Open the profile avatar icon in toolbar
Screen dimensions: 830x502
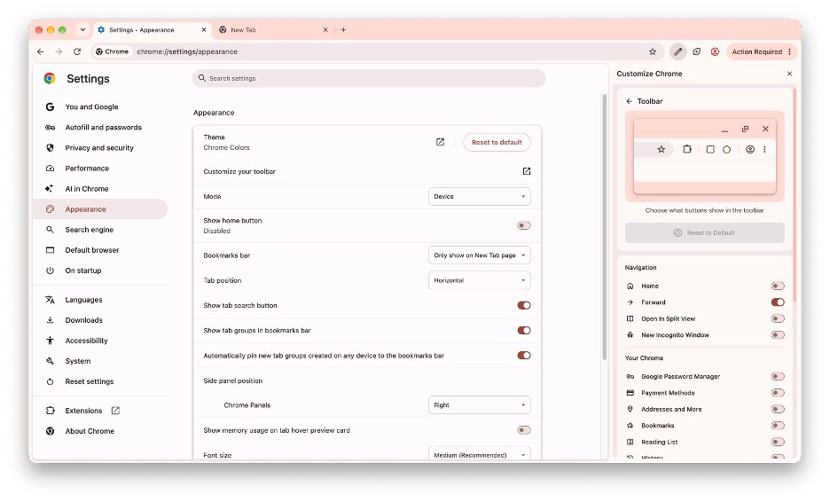[x=715, y=52]
